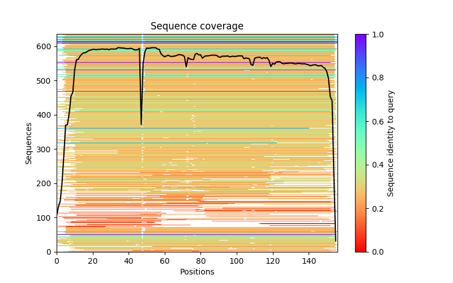This screenshot has width=453, height=283.
Task: Click the purple top end of the colorbar
Action: [x=360, y=36]
